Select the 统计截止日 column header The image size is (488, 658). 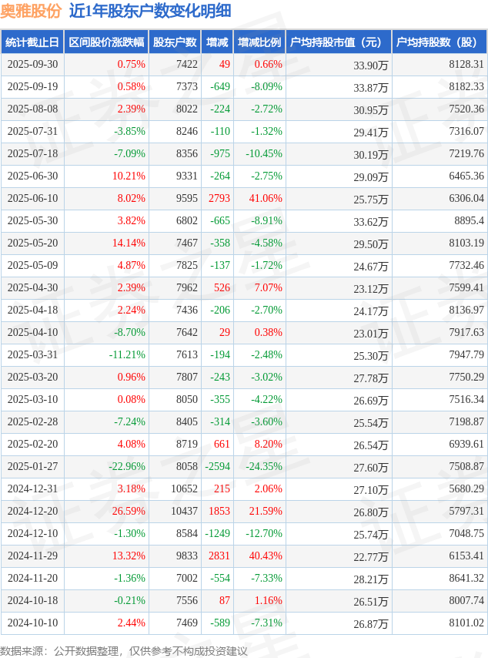[x=32, y=43]
